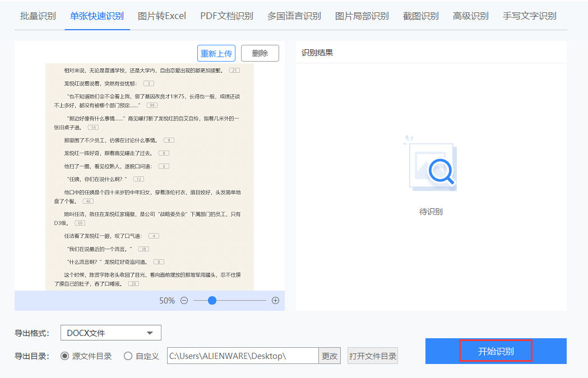The image size is (588, 378).
Task: Click the zoom slider handle
Action: (212, 301)
